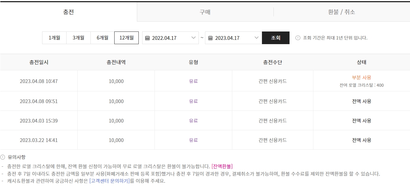
Task: Click the 2023.03.22 14:41 charge row
Action: (x=39, y=140)
